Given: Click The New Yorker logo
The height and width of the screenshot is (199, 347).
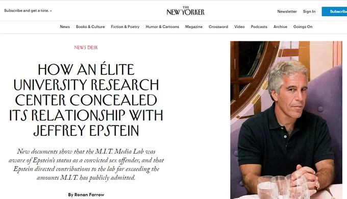Looking at the screenshot, I should [185, 11].
